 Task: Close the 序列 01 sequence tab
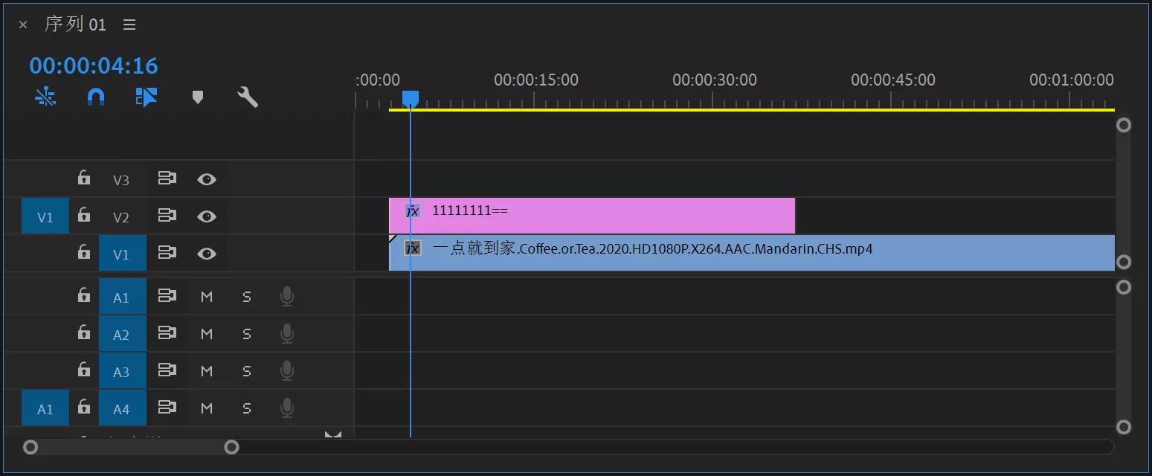click(23, 25)
